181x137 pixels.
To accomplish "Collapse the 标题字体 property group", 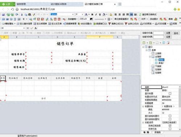I will (143, 106).
